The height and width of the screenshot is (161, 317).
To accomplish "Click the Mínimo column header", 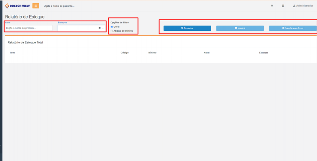I will pyautogui.click(x=153, y=53).
